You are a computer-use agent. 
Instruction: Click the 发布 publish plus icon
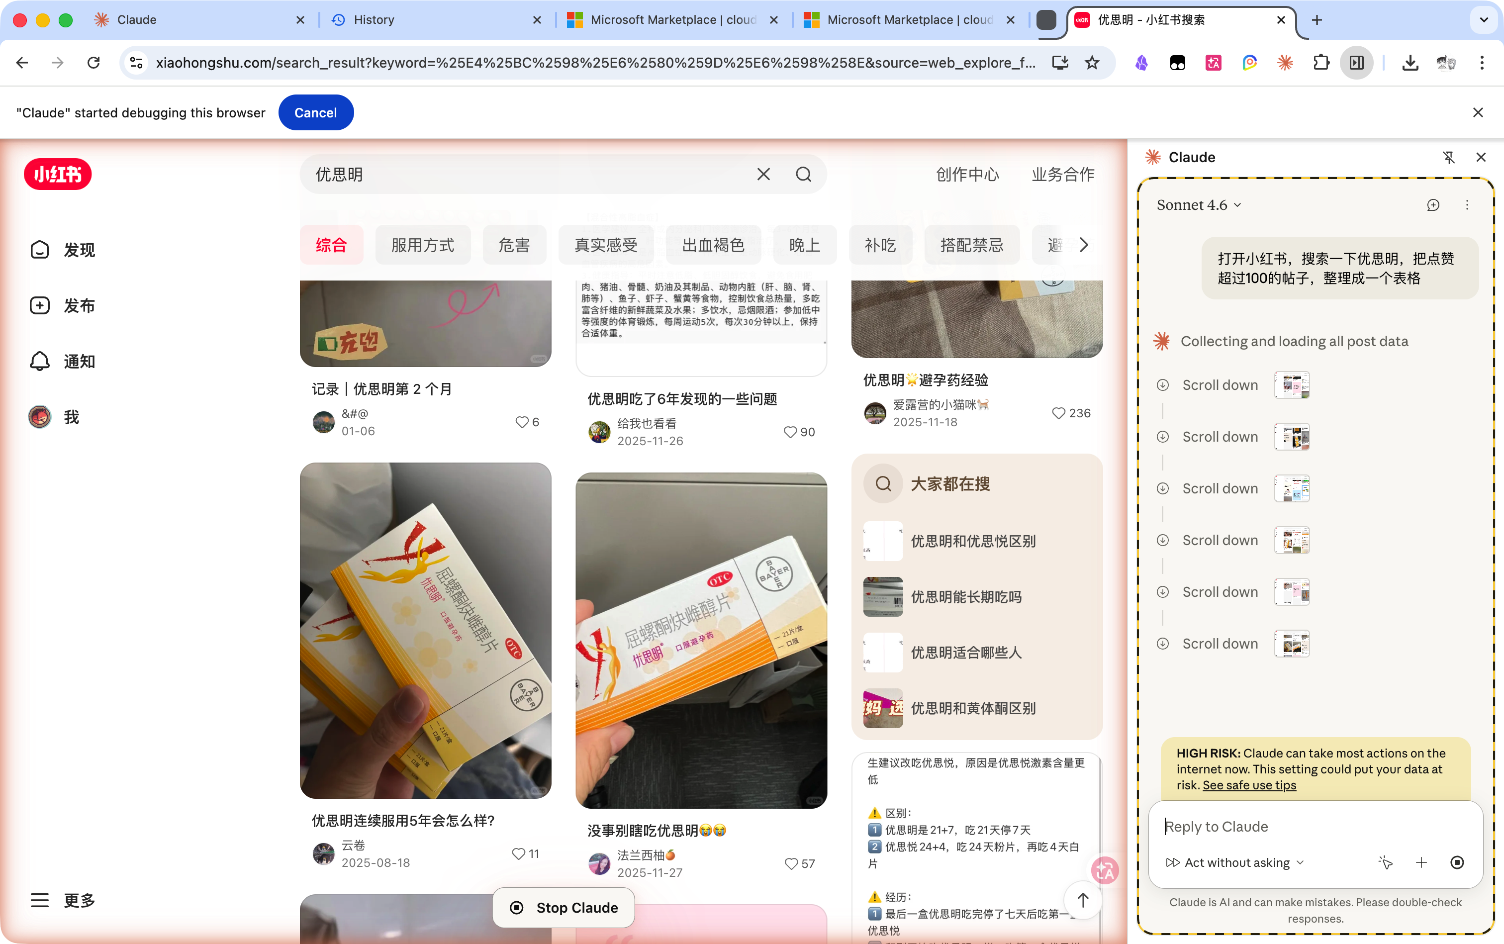(x=40, y=305)
